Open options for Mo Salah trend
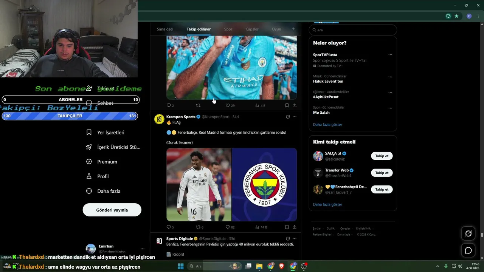Screen dimensions: 484x272 [x=390, y=108]
